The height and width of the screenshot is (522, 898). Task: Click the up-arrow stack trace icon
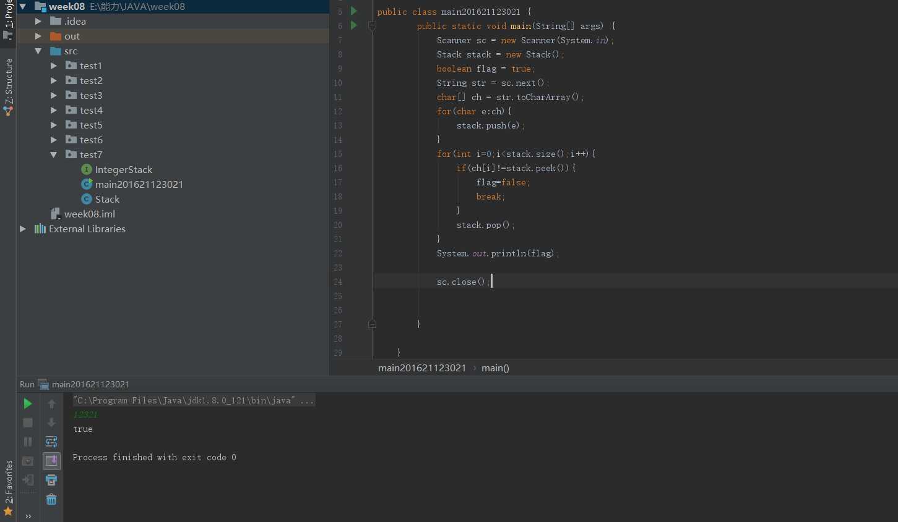(x=51, y=403)
